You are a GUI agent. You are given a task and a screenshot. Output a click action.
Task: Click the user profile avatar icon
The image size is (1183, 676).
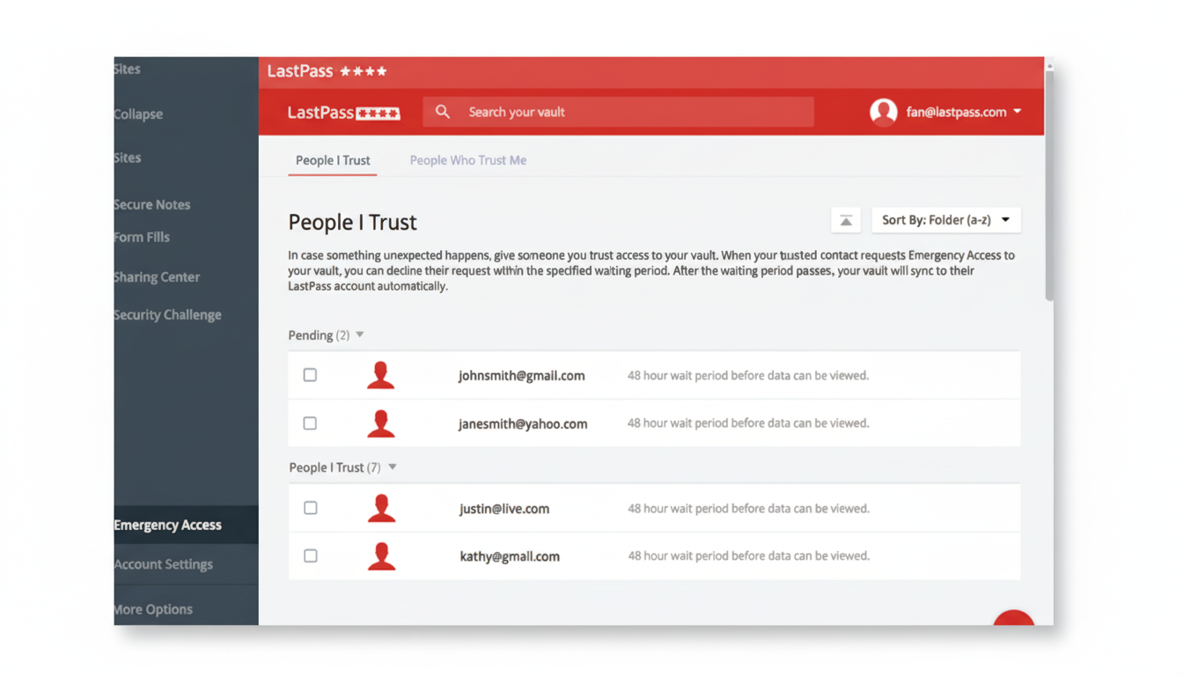883,112
